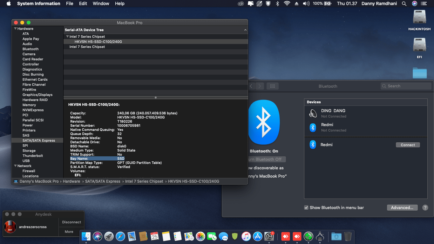Screen dimensions: 434x244
Task: Select USB in the Hardware sidebar
Action: click(26, 161)
